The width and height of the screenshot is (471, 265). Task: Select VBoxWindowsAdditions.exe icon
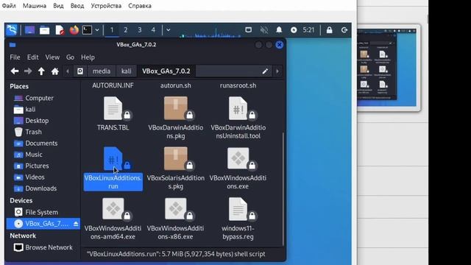click(238, 159)
